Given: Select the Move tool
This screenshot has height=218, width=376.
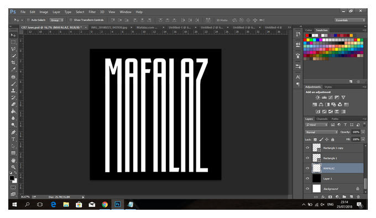Looking at the screenshot, I should 13,35.
